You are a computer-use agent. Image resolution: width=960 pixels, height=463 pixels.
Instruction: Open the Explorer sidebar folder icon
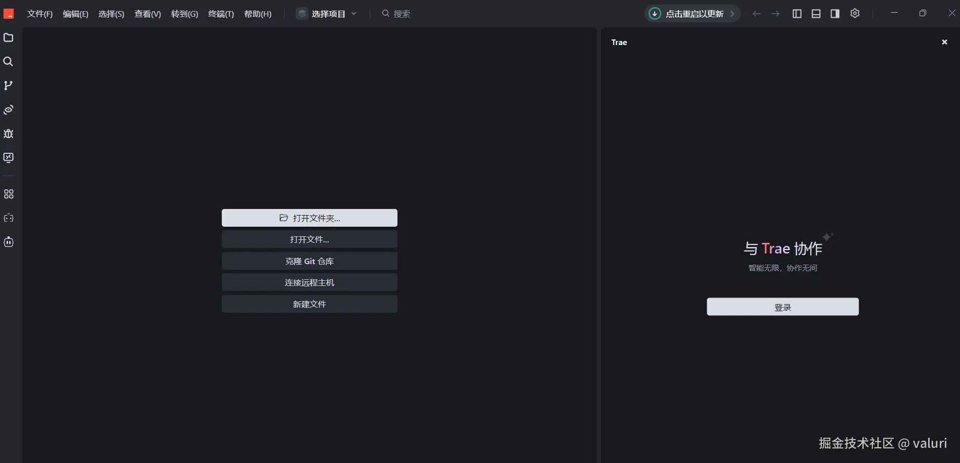8,38
